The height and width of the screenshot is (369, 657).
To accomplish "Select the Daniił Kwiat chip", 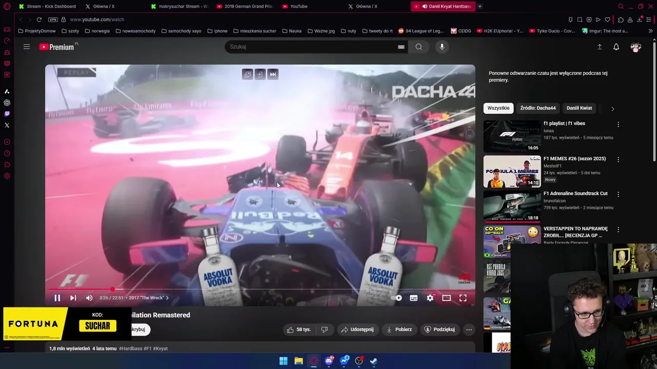I will [x=579, y=108].
